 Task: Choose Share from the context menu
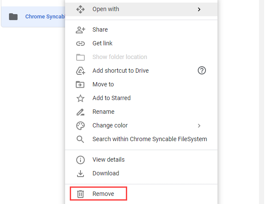pos(141,30)
